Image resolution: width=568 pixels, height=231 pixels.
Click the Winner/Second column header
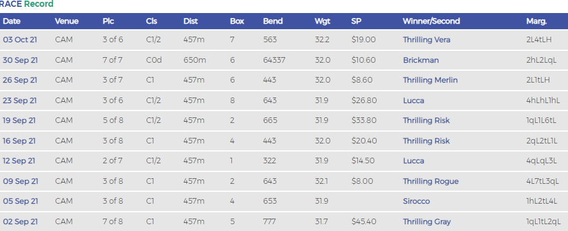tap(431, 21)
